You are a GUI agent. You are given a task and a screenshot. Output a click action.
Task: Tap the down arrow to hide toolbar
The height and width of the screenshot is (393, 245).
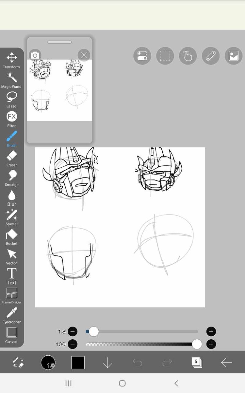107,363
